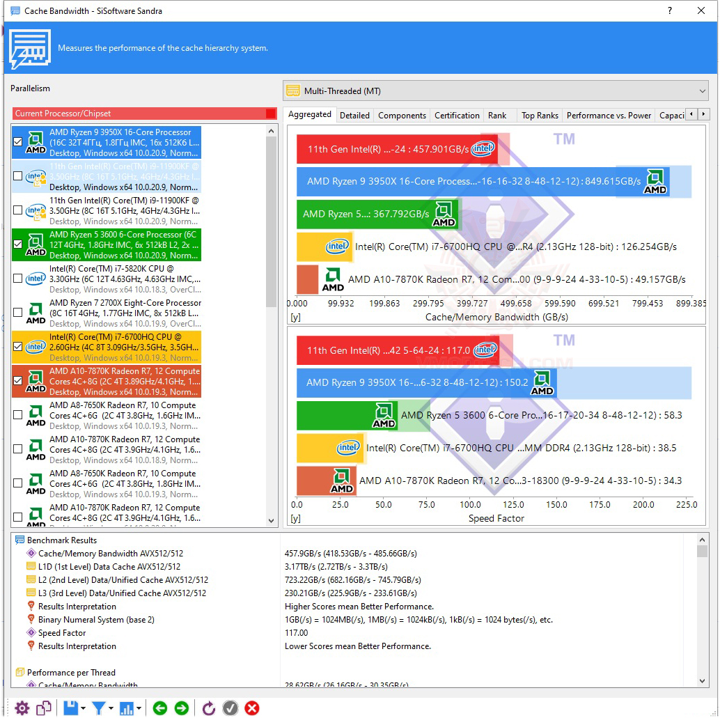Screen dimensions: 720x718
Task: Select the Aggregated tab
Action: (309, 114)
